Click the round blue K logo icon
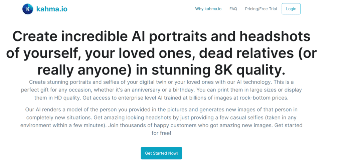The width and height of the screenshot is (342, 167). coord(28,9)
